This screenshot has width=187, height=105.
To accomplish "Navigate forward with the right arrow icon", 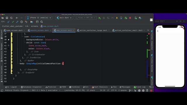I will [21, 18].
